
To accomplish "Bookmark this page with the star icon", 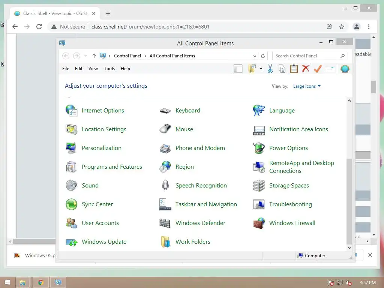I will pos(342,27).
